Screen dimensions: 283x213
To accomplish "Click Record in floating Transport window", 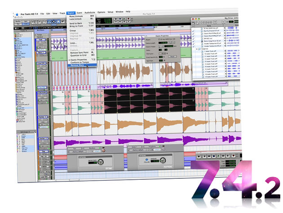I will point(234,156).
